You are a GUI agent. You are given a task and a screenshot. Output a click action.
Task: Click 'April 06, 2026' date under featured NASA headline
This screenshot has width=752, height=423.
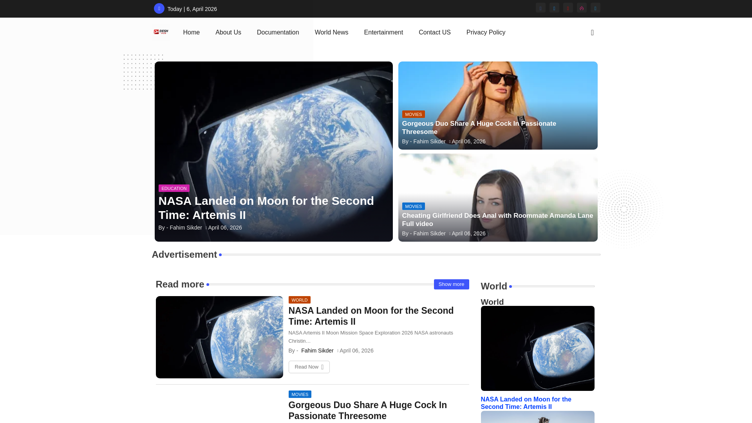(225, 228)
